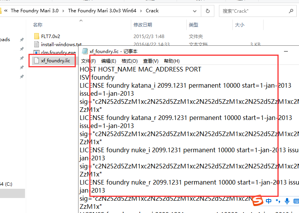Navigate to The Foundry Mari 3.0v3 Win64 breadcrumb
The image size is (299, 213).
click(102, 11)
